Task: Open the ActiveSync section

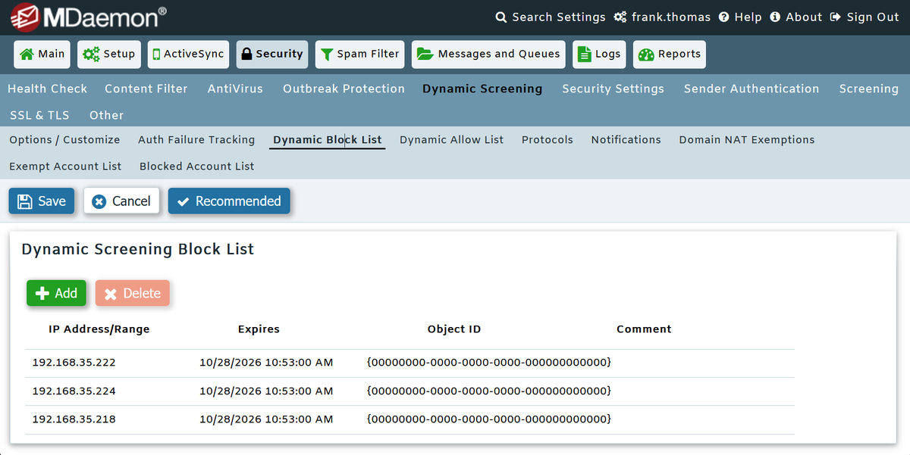Action: coord(188,55)
